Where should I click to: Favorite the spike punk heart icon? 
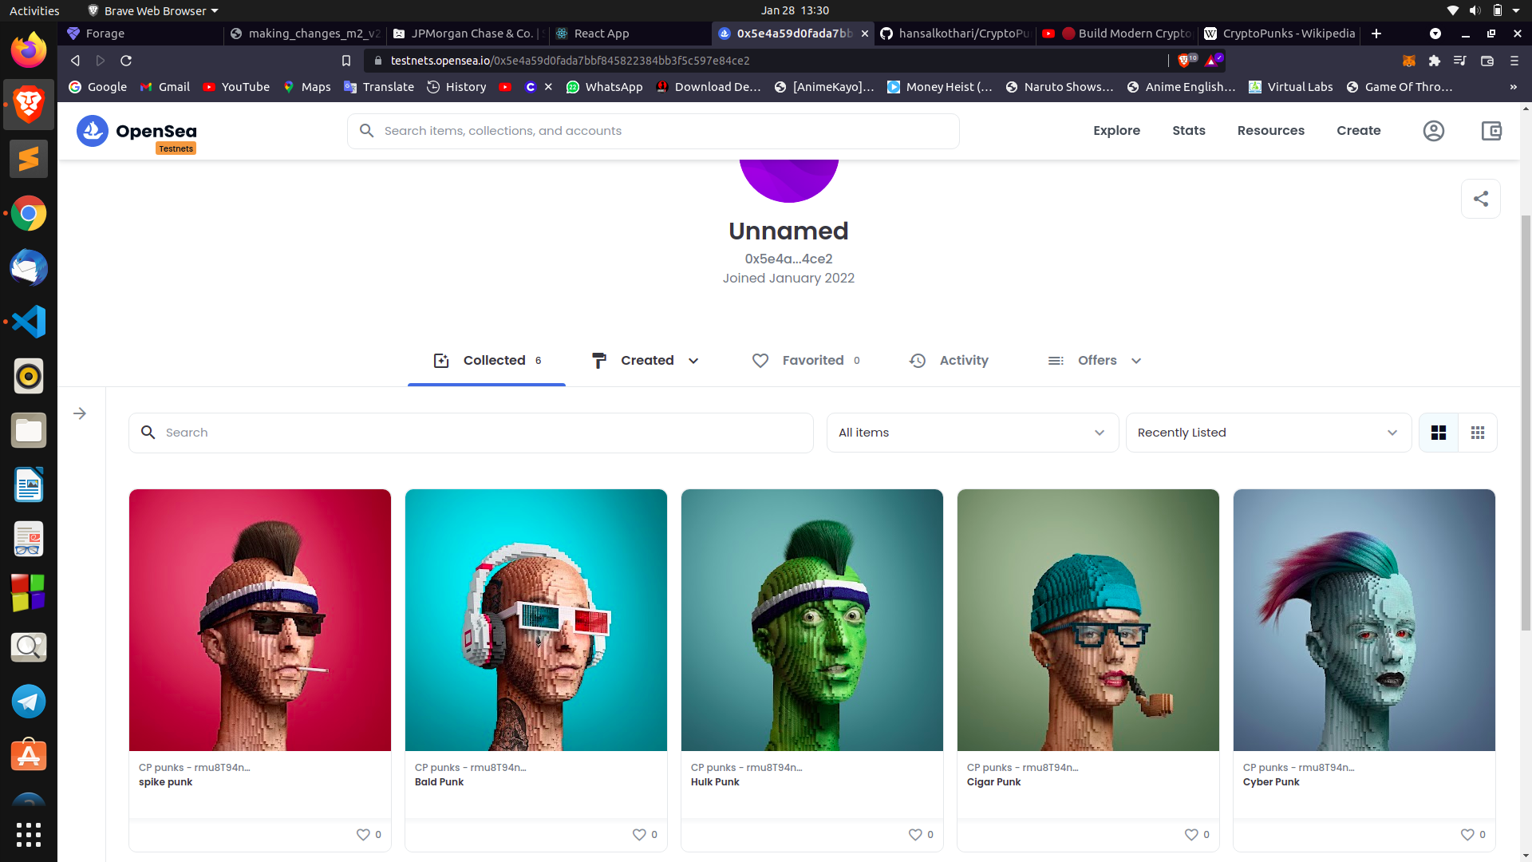363,834
